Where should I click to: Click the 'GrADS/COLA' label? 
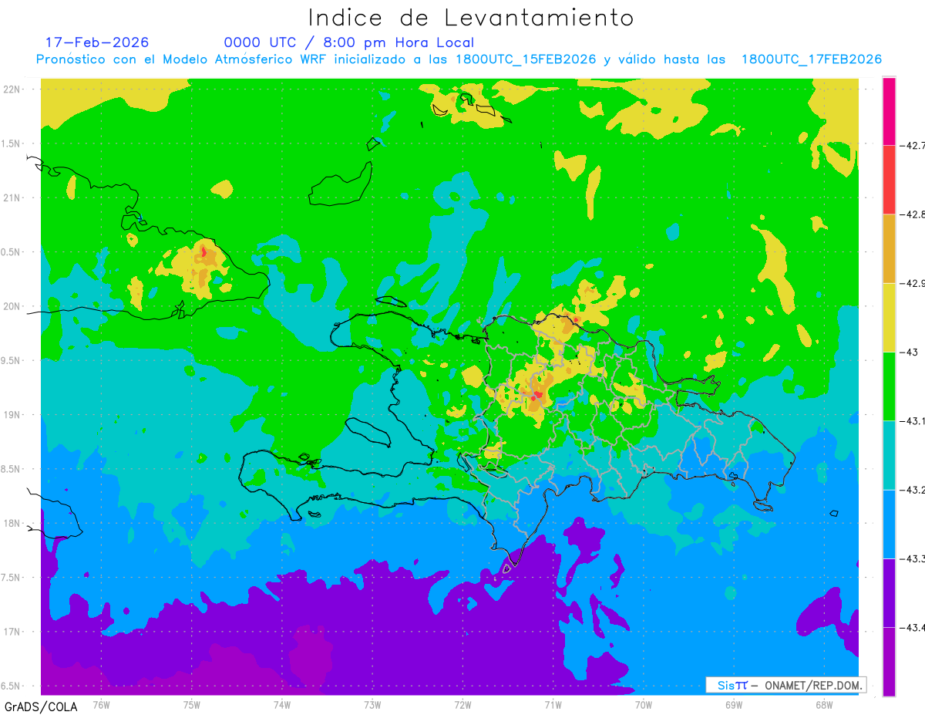coord(41,706)
